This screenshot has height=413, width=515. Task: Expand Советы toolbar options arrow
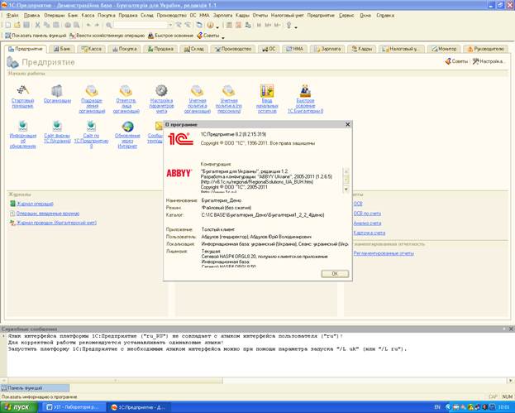point(223,37)
